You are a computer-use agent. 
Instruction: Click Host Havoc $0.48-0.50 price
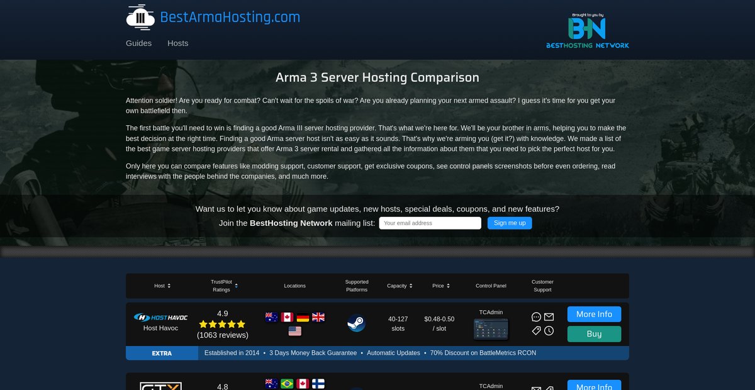(439, 323)
